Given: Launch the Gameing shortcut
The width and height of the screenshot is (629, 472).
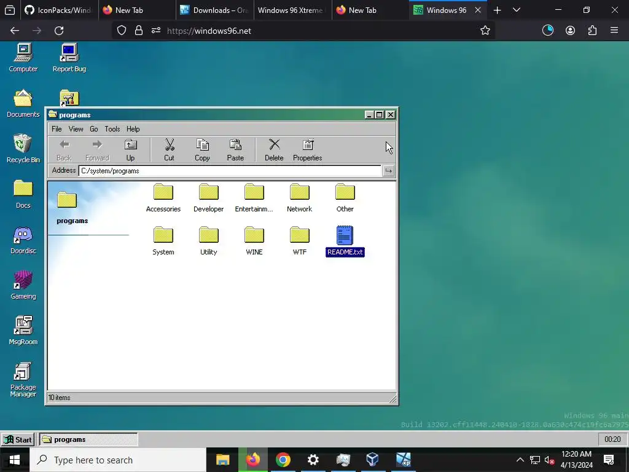Looking at the screenshot, I should (x=23, y=285).
